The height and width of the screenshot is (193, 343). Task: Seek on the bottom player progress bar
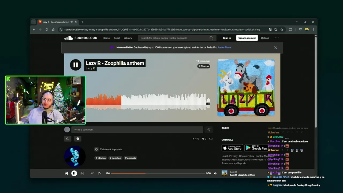(158, 173)
